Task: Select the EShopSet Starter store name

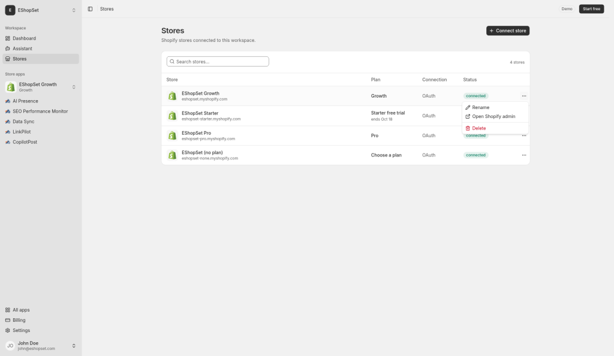Action: coord(200,113)
